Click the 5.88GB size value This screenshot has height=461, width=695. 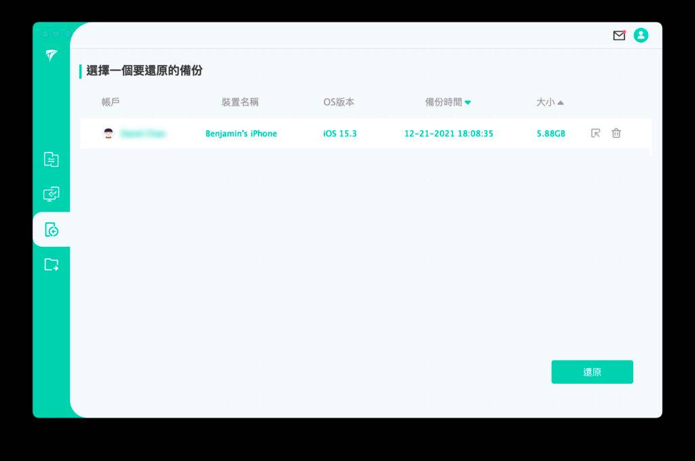550,134
